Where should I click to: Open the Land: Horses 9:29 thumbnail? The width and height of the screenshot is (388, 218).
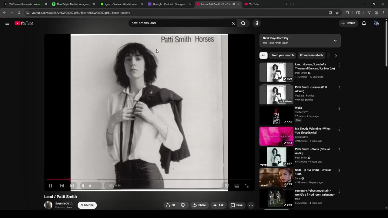point(276,72)
